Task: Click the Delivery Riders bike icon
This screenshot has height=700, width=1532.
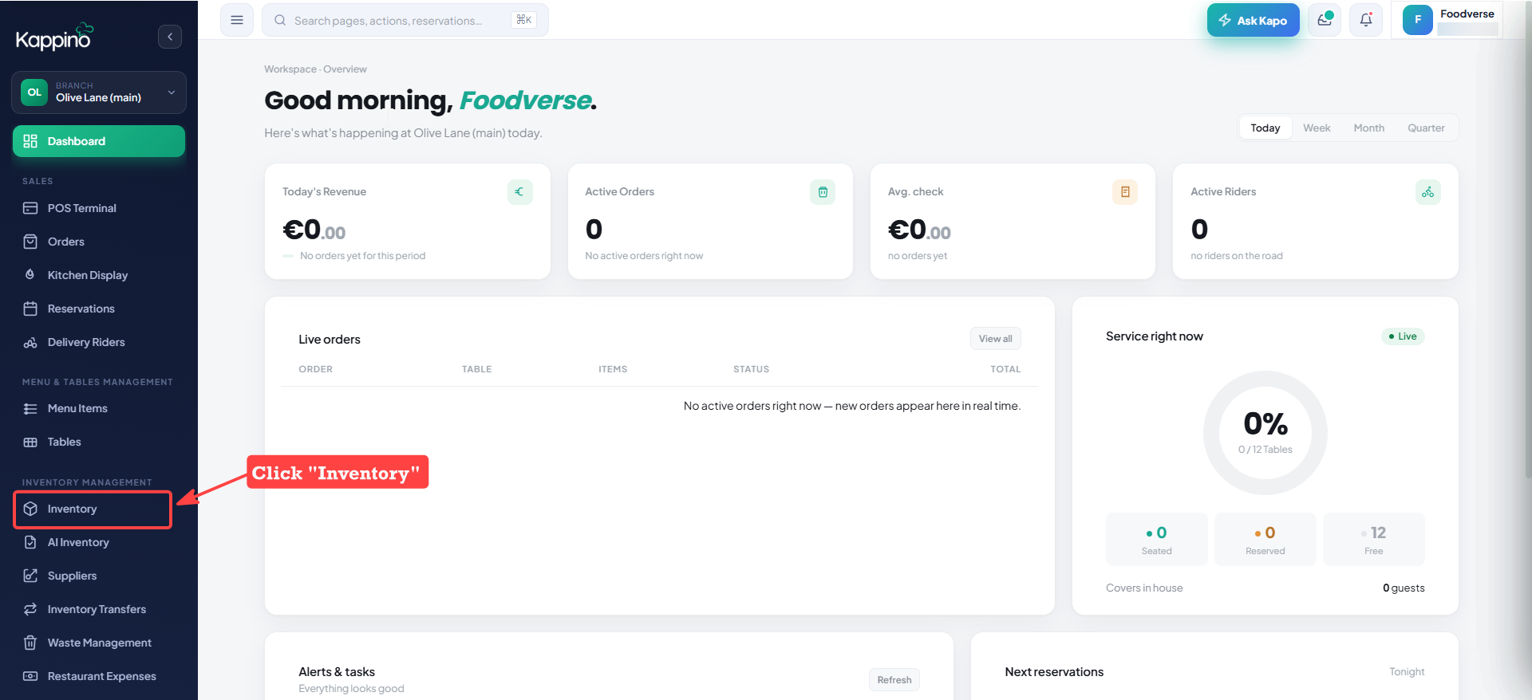Action: pos(30,342)
